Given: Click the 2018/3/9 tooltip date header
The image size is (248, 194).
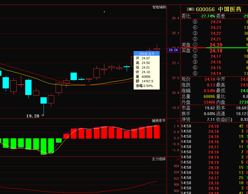Looking at the screenshot, I should pos(147,53).
